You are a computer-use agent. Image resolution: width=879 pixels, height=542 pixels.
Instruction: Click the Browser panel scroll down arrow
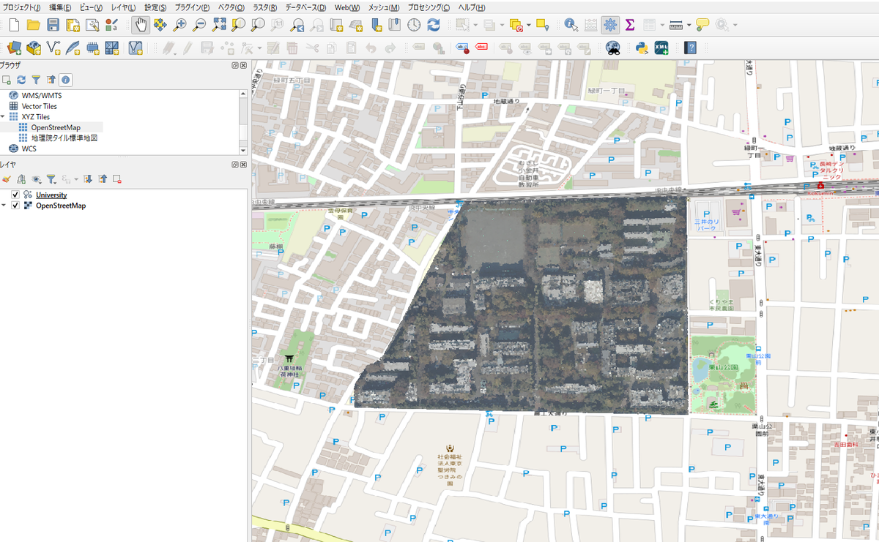pos(244,149)
